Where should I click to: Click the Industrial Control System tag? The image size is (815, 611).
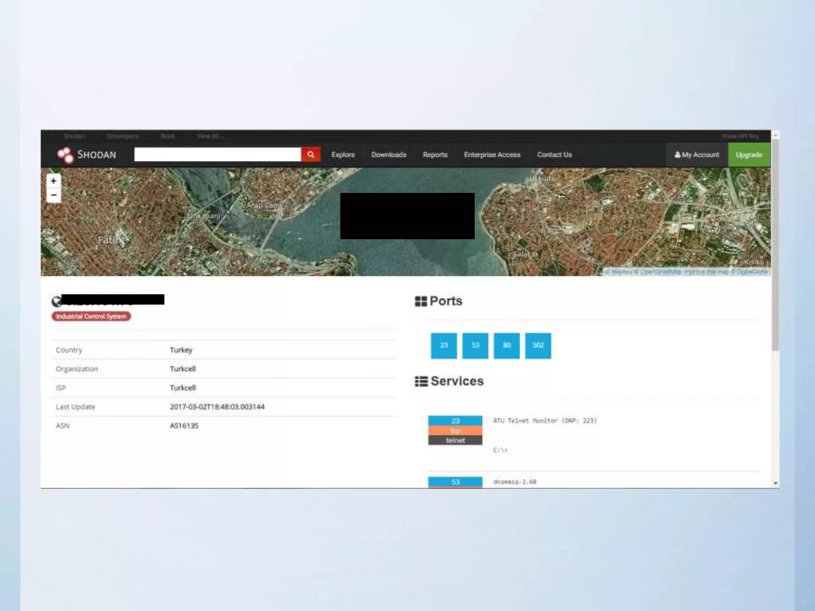pyautogui.click(x=91, y=316)
